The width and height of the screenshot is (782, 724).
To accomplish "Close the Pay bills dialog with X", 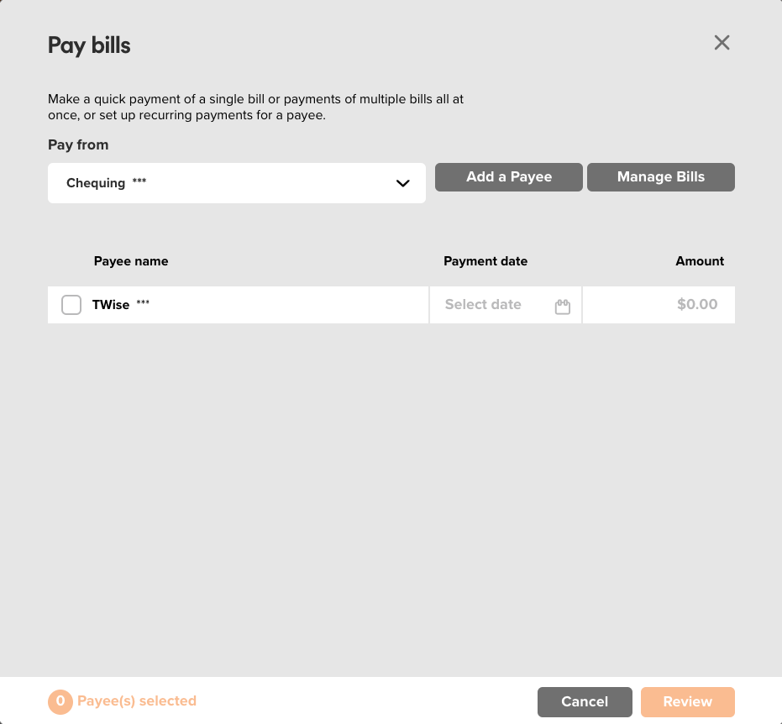I will [x=722, y=43].
